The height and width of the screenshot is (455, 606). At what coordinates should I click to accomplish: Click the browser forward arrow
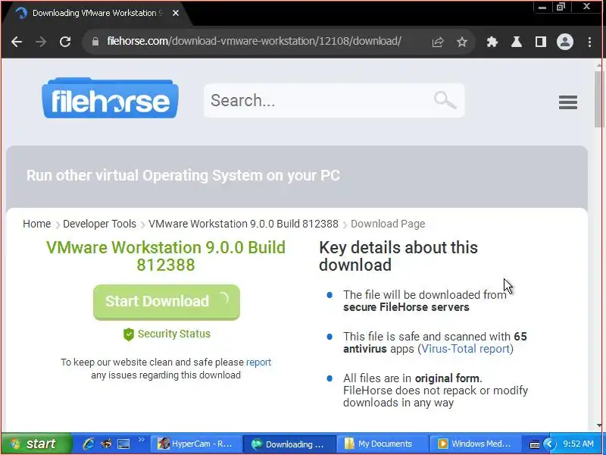pyautogui.click(x=41, y=42)
